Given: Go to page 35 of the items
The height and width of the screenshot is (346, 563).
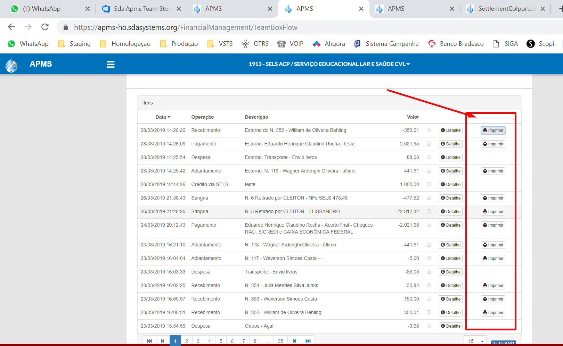Looking at the screenshot, I should tap(280, 341).
